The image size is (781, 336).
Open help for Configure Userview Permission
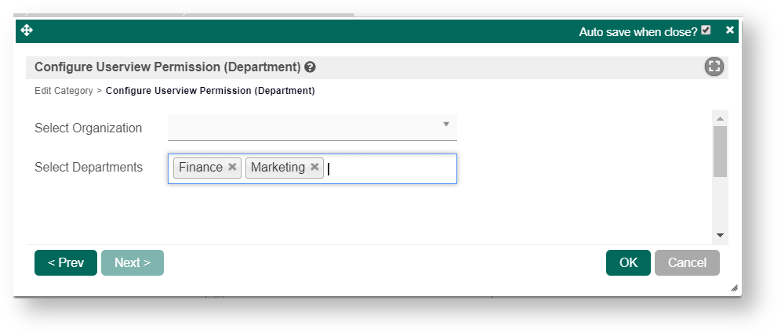point(311,67)
